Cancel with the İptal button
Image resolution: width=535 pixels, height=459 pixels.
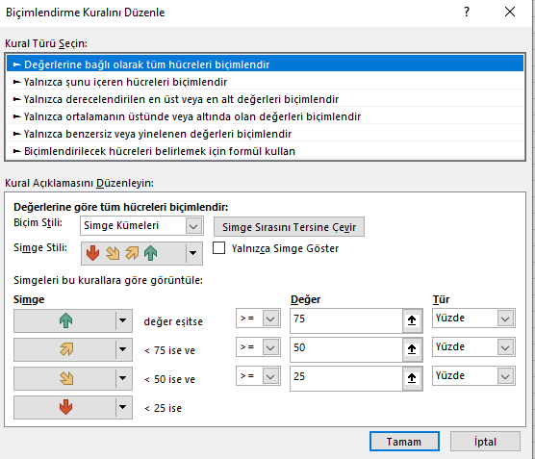point(485,442)
